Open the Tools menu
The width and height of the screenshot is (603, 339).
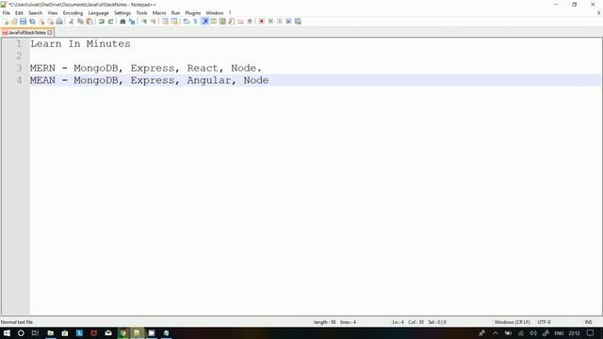pos(141,12)
